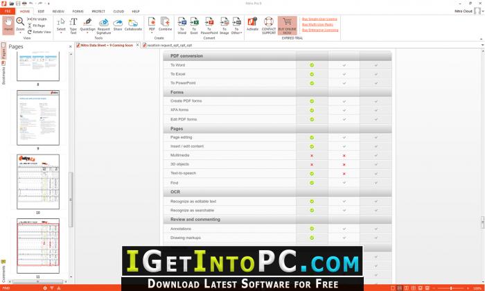Open the Bookmarks side panel tab
This screenshot has width=485, height=291.
coord(3,72)
